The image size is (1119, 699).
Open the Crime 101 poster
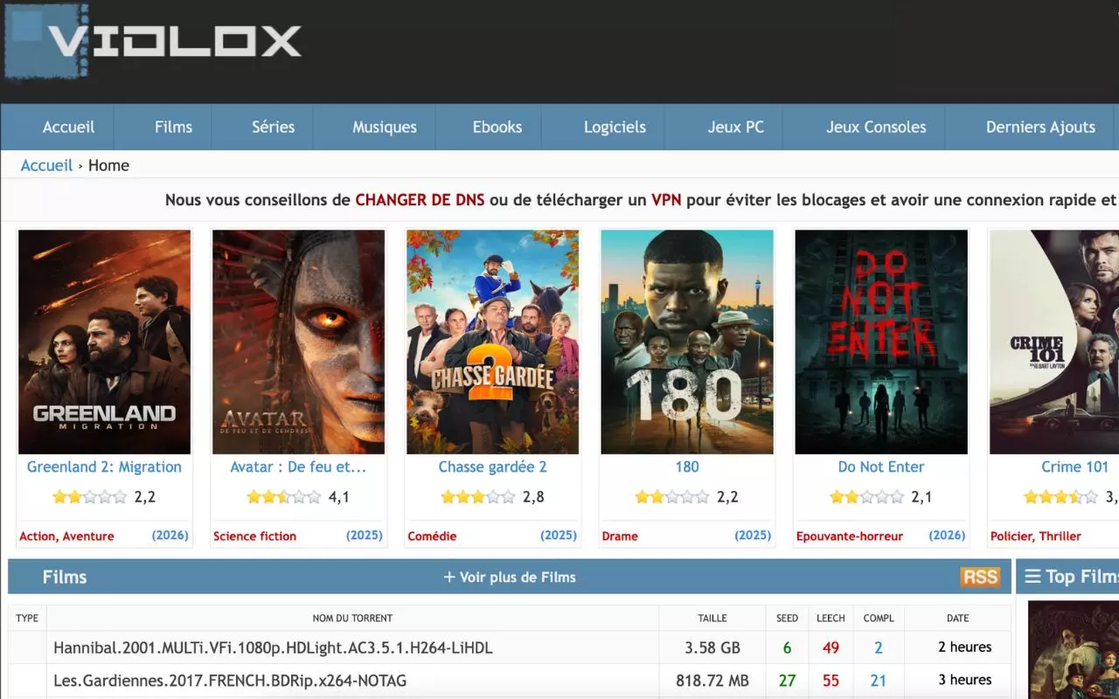1054,342
